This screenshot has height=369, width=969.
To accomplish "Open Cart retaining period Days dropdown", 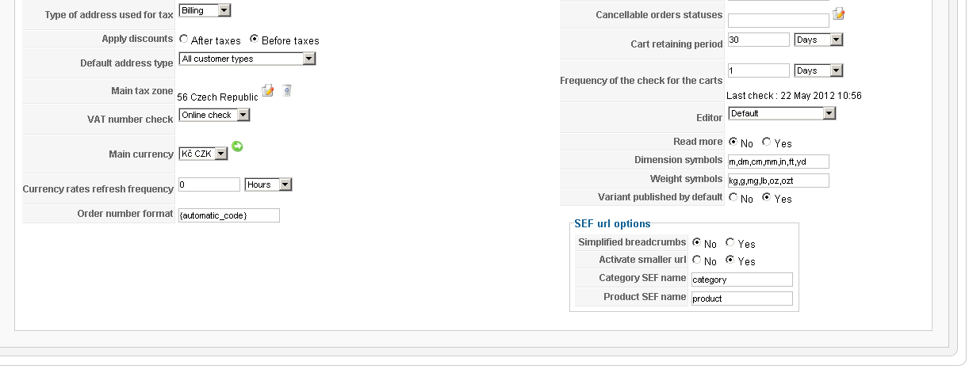I will point(818,40).
